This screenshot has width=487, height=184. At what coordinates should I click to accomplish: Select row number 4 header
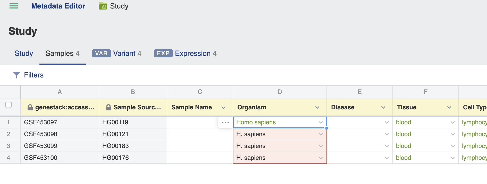click(9, 158)
